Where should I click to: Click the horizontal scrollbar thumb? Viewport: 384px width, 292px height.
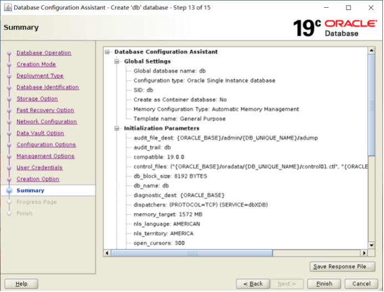point(192,253)
